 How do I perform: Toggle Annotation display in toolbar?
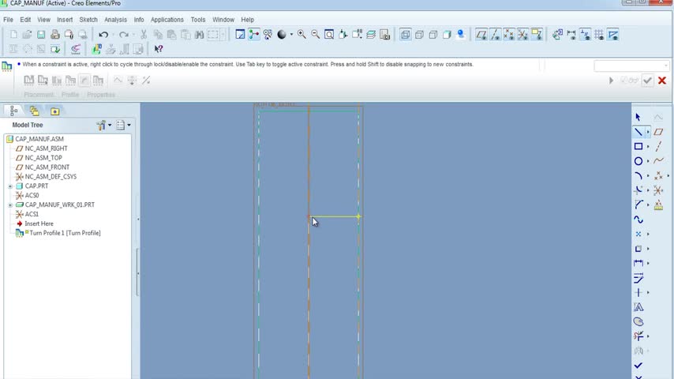pos(537,35)
